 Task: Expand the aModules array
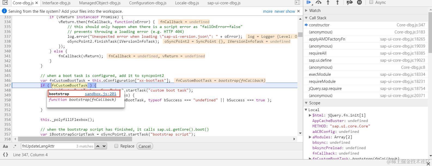click(310, 137)
